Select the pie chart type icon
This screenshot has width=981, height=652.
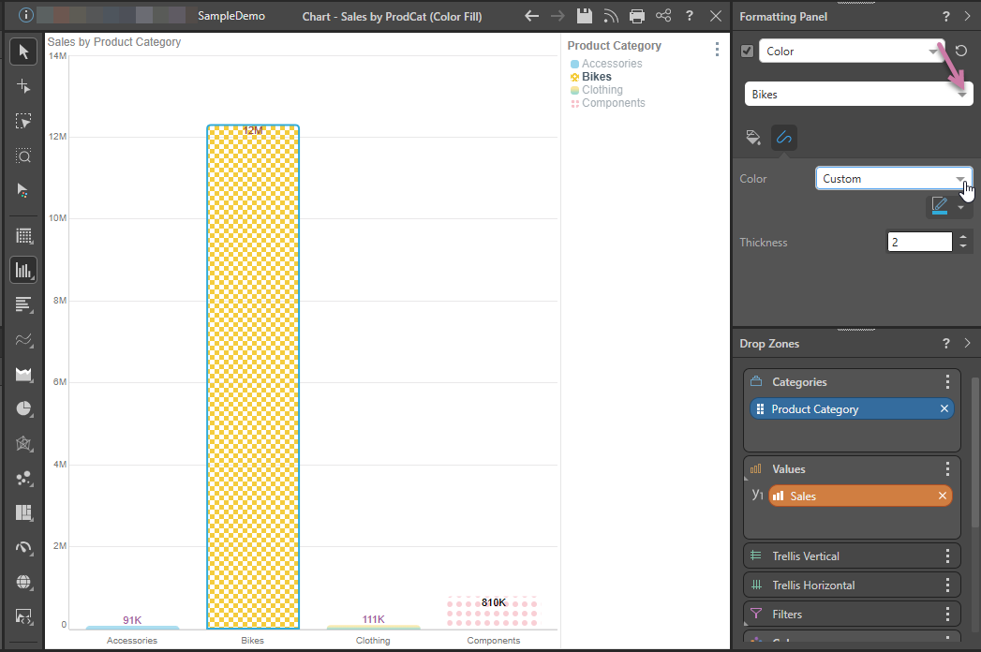pyautogui.click(x=23, y=408)
